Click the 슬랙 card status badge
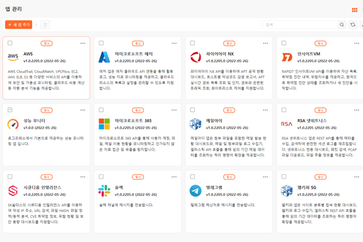This screenshot has width=363, height=242. click(138, 177)
